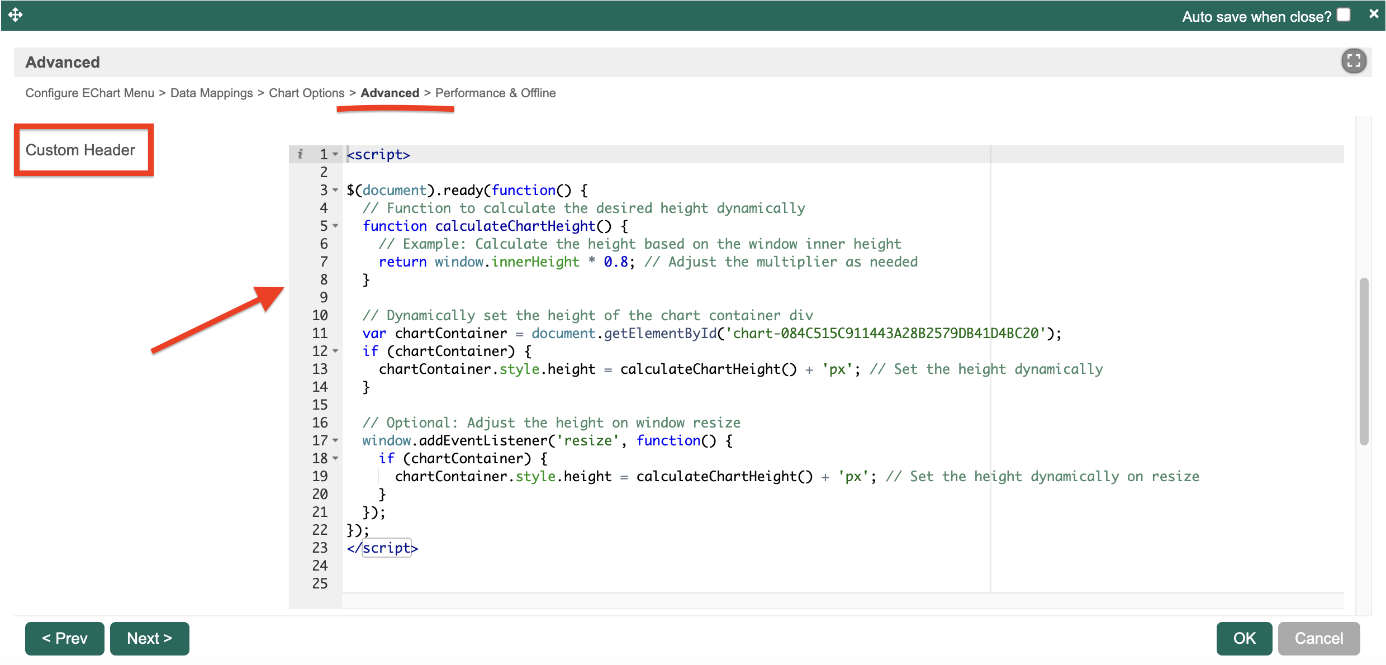Click the opening <script> tag text
This screenshot has height=665, width=1386.
(378, 154)
